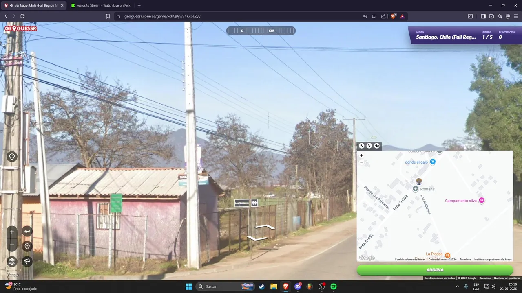Show hidden system tray icons
This screenshot has width=522, height=293.
457,286
